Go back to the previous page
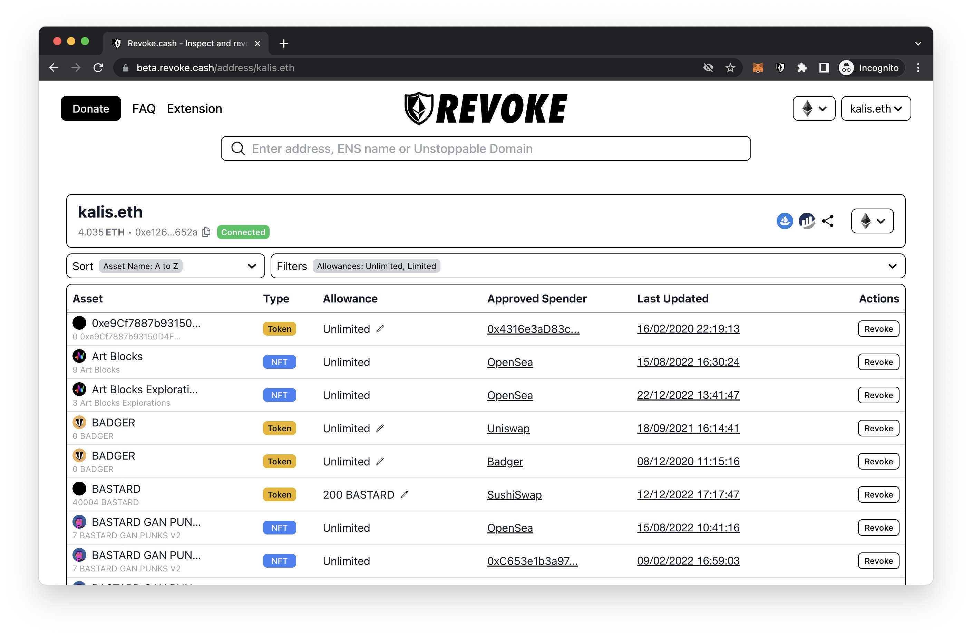Viewport: 972px width, 636px height. coord(54,68)
